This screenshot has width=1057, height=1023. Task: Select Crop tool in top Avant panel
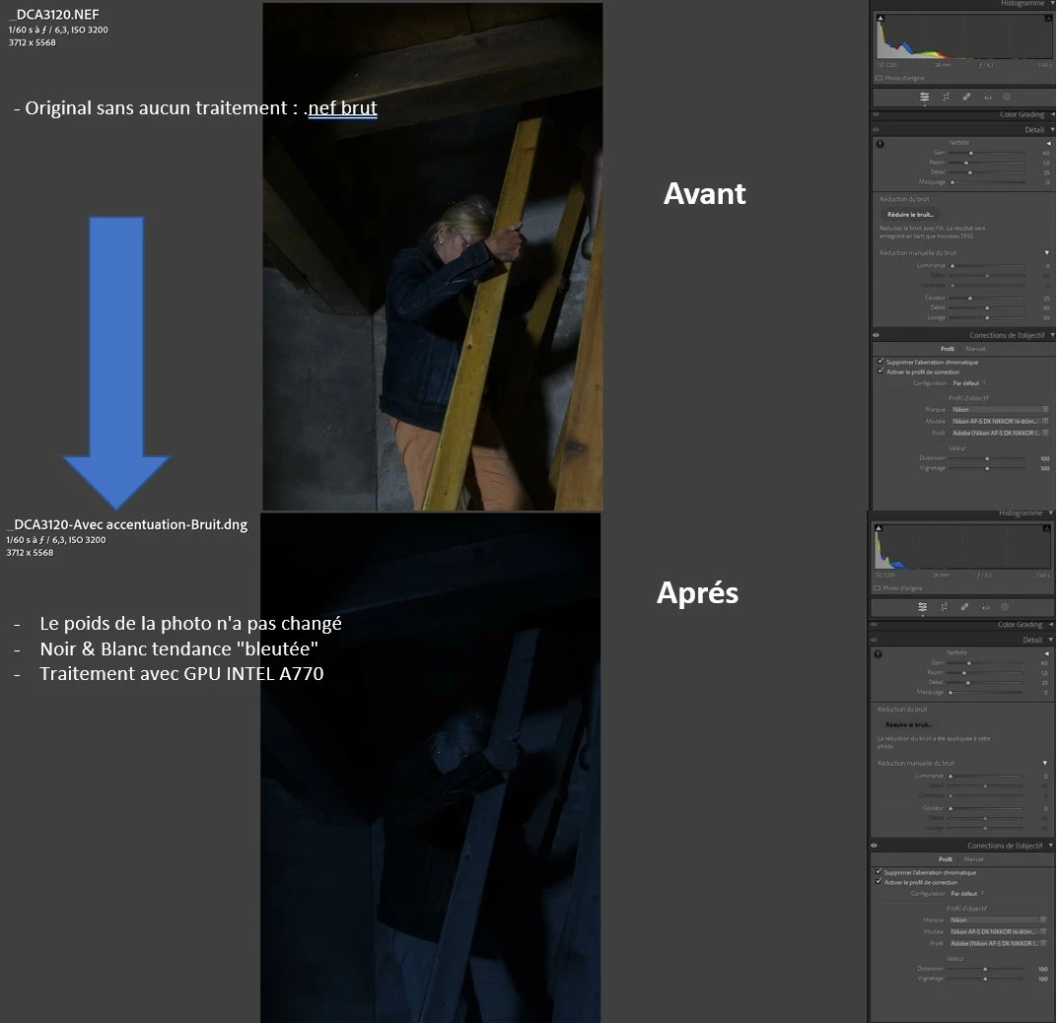[x=946, y=97]
